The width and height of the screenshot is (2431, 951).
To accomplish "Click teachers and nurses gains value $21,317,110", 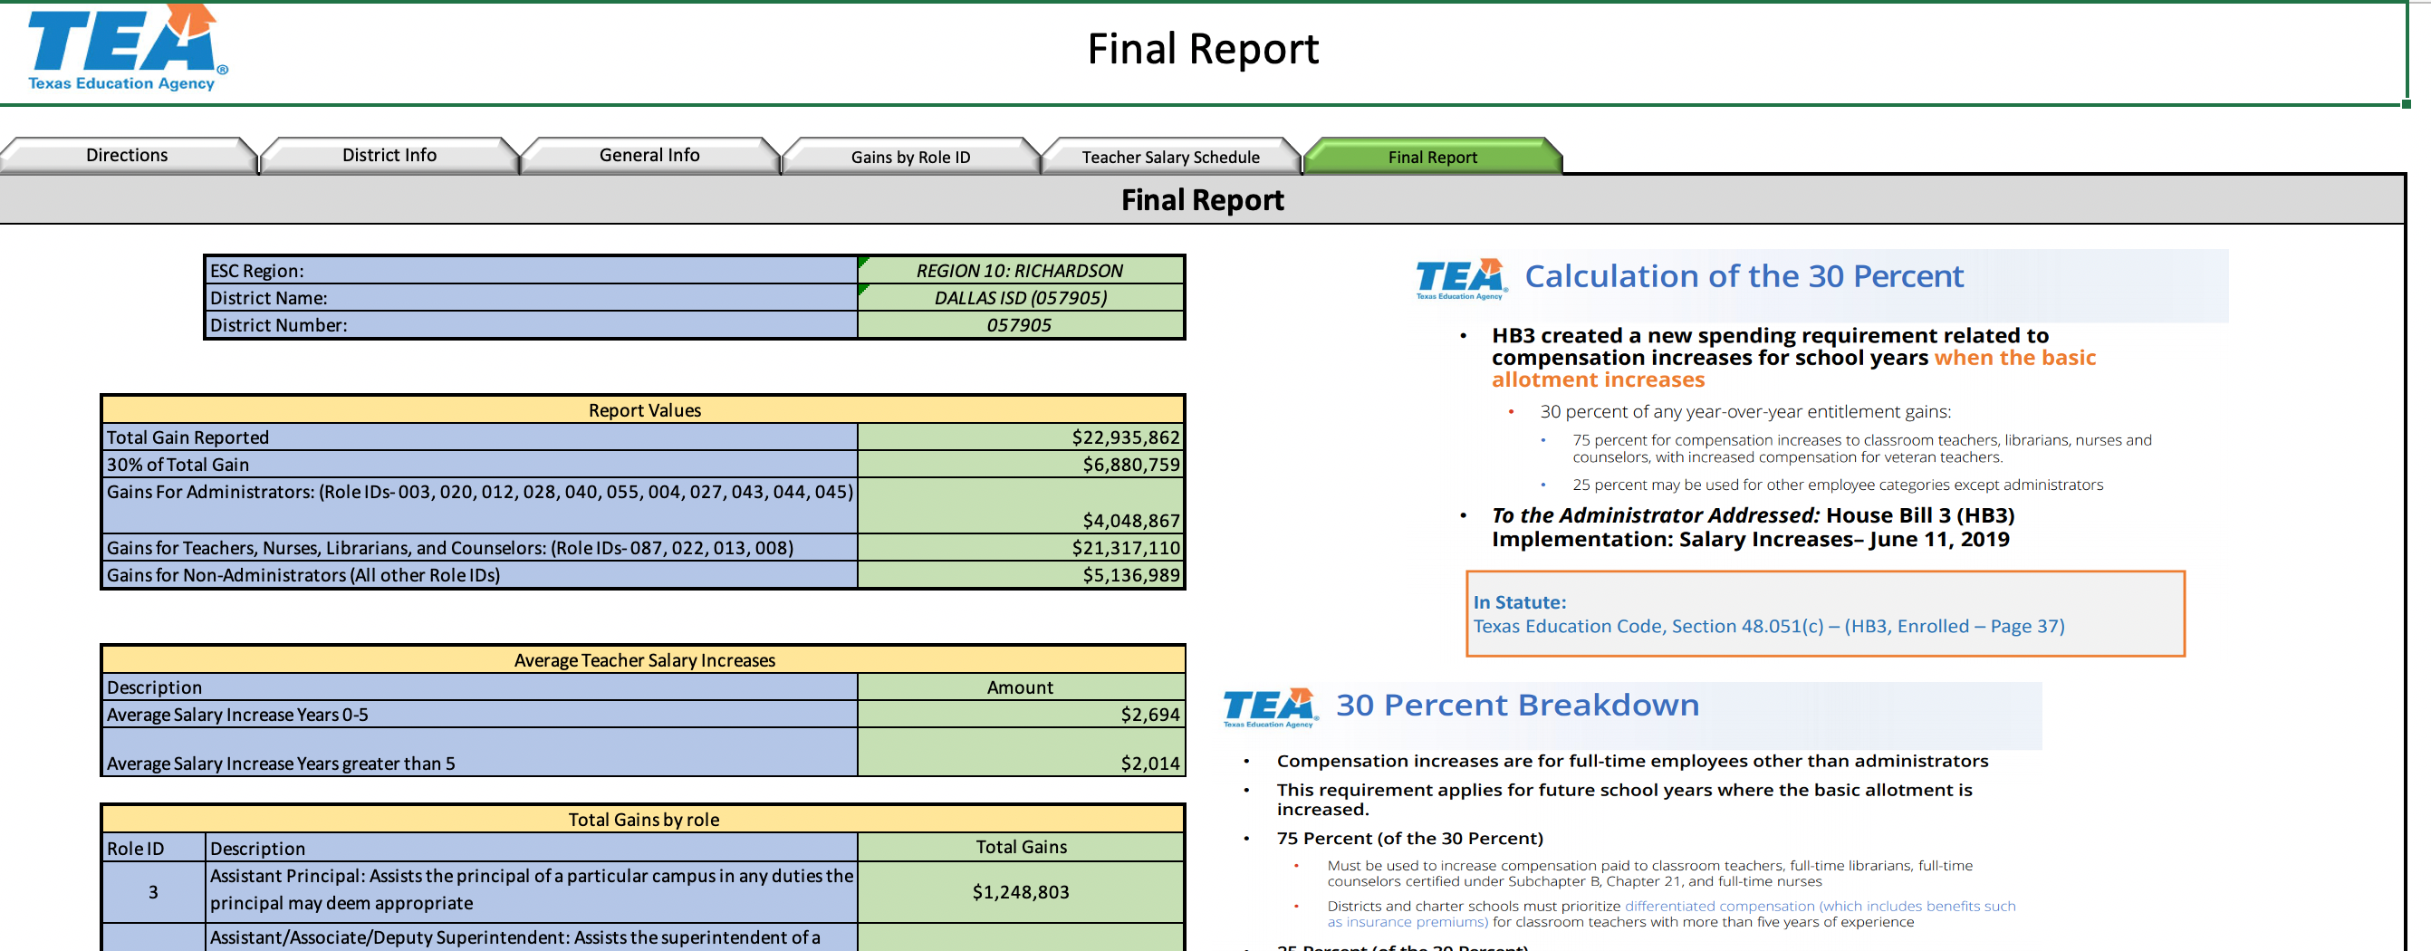I will click(x=1020, y=547).
